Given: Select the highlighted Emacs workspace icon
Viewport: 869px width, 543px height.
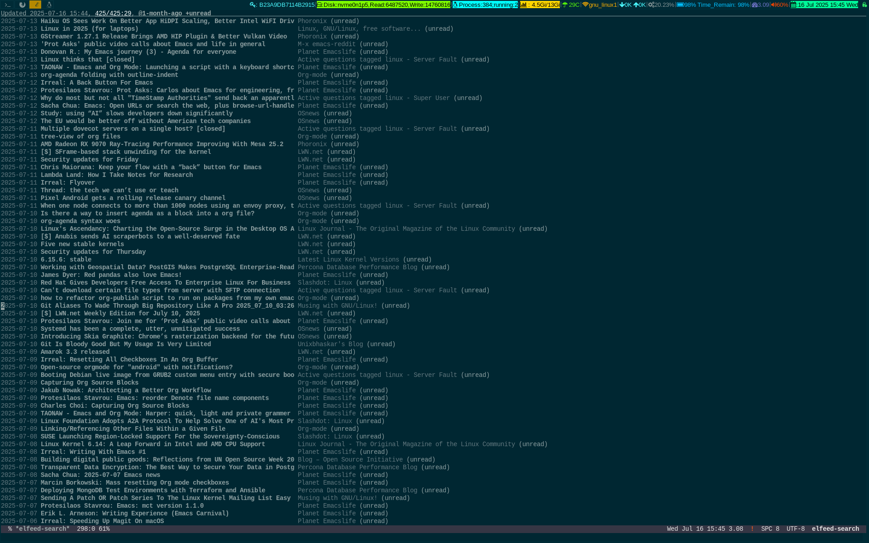Looking at the screenshot, I should 35,5.
